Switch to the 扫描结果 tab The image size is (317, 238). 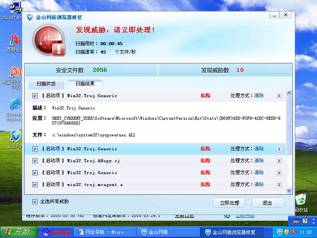point(85,84)
